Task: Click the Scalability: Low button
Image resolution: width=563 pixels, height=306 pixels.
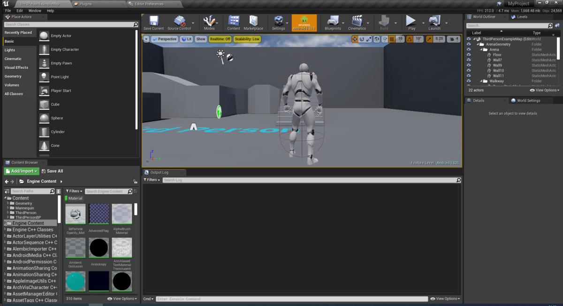Action: pyautogui.click(x=247, y=39)
